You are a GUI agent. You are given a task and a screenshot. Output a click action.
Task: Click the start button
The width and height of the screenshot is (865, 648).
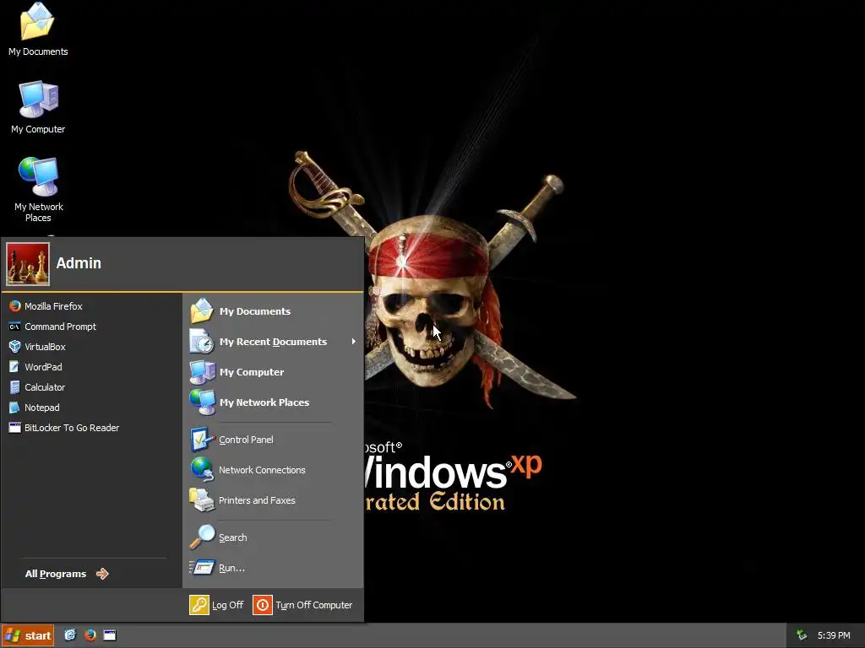(28, 635)
